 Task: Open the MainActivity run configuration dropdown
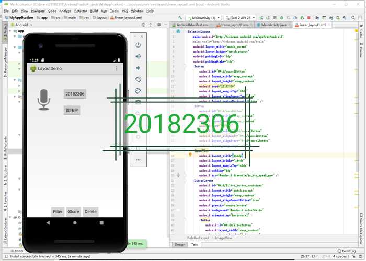tap(203, 18)
